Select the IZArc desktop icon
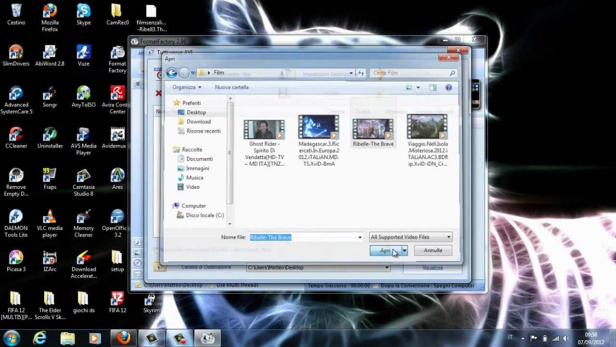The height and width of the screenshot is (347, 616). 50,261
